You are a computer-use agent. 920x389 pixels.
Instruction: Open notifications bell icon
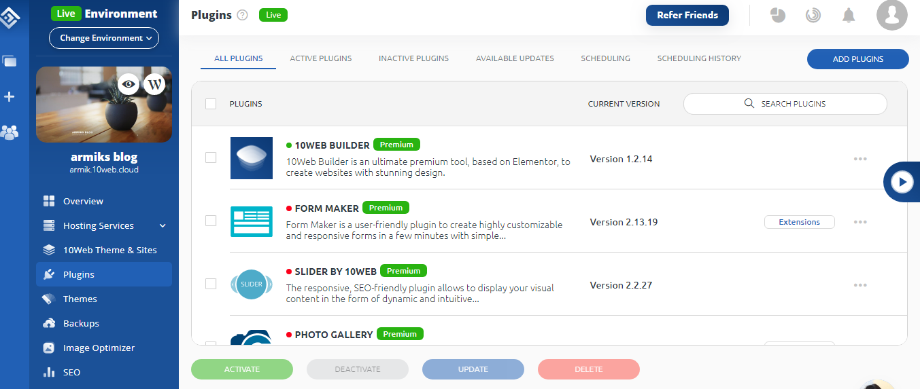click(849, 15)
